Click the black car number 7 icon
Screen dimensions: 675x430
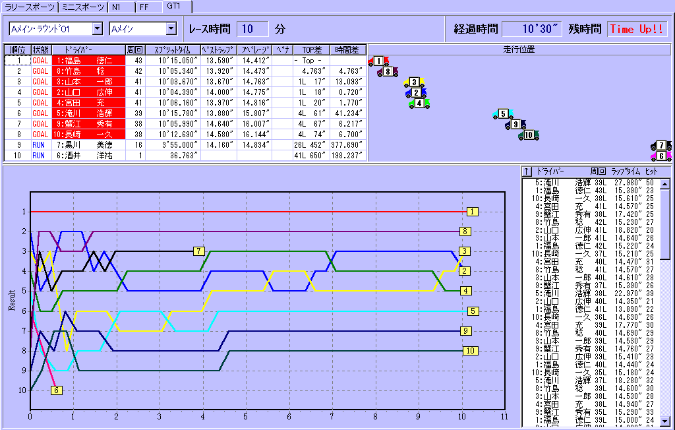coord(660,146)
